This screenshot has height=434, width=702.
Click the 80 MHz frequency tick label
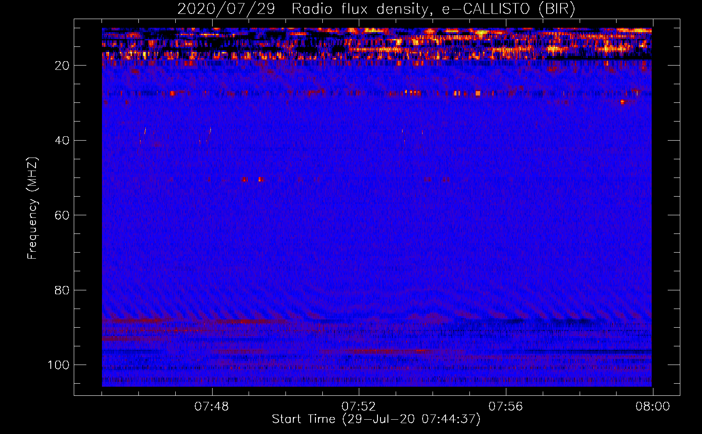click(62, 290)
